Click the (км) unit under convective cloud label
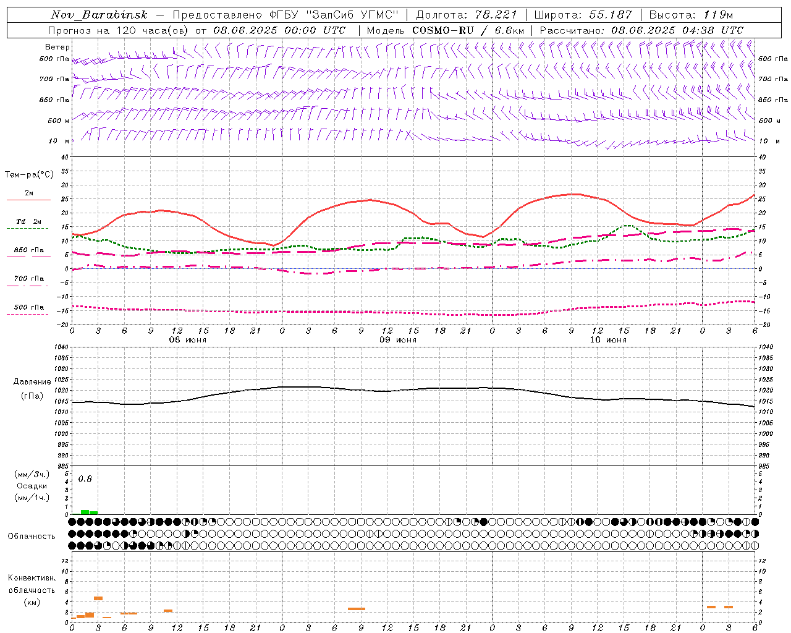The height and width of the screenshot is (633, 791). coord(32,602)
